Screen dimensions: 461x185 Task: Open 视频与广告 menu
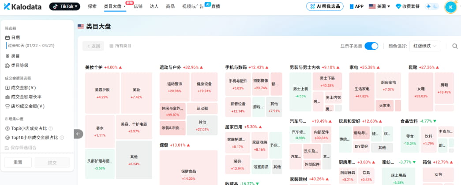click(193, 6)
